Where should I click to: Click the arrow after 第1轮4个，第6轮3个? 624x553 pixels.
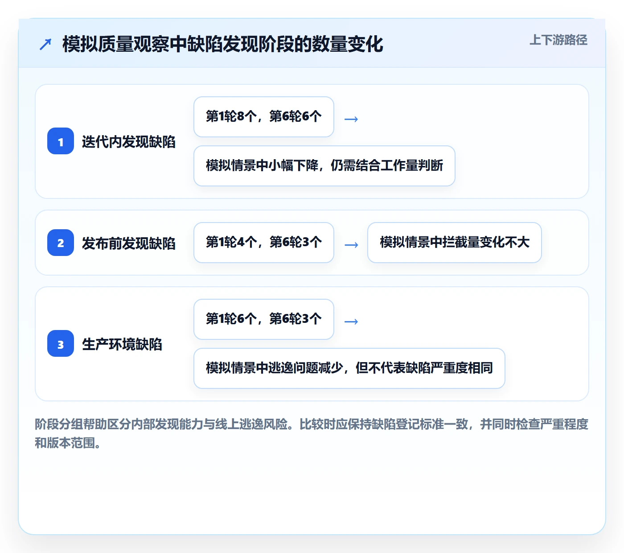coord(351,245)
